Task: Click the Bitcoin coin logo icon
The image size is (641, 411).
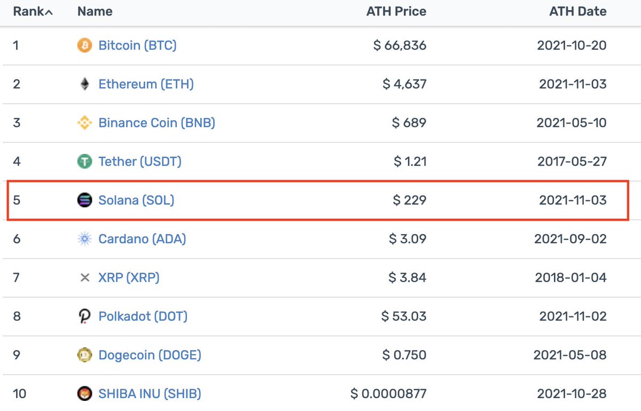Action: pos(84,45)
